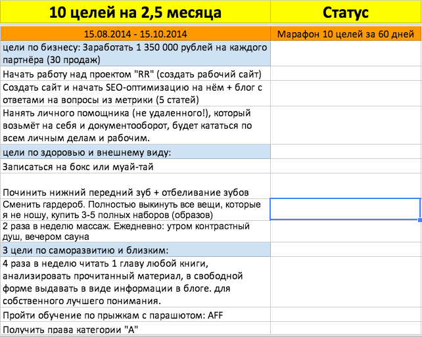Select the section row "3 цели по саморазвитию и близким:"
Viewport: 422px width, 337px height.
coord(135,250)
